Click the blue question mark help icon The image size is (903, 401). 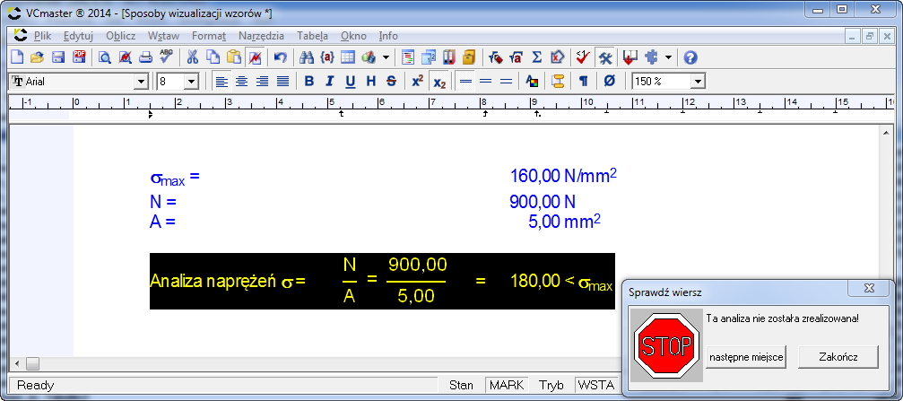[690, 57]
